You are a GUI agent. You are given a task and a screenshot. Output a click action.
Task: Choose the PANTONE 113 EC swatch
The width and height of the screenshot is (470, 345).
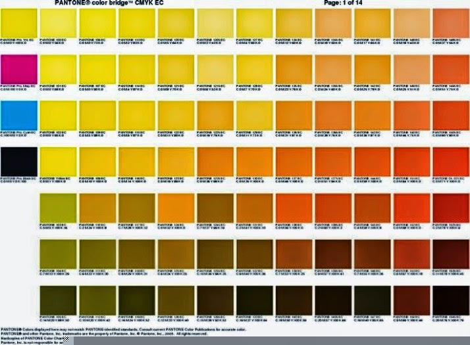tap(137, 23)
